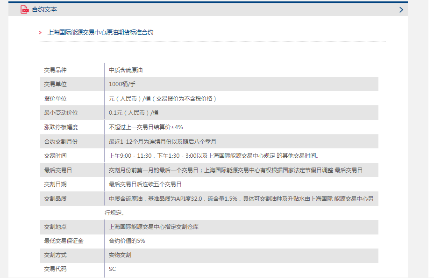Select 最近1-12个月为连续月份 value text
The width and height of the screenshot is (434, 278).
[163, 142]
